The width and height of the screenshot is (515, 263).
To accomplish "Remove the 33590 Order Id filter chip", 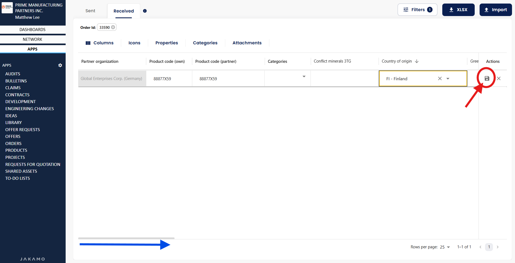I will point(113,27).
